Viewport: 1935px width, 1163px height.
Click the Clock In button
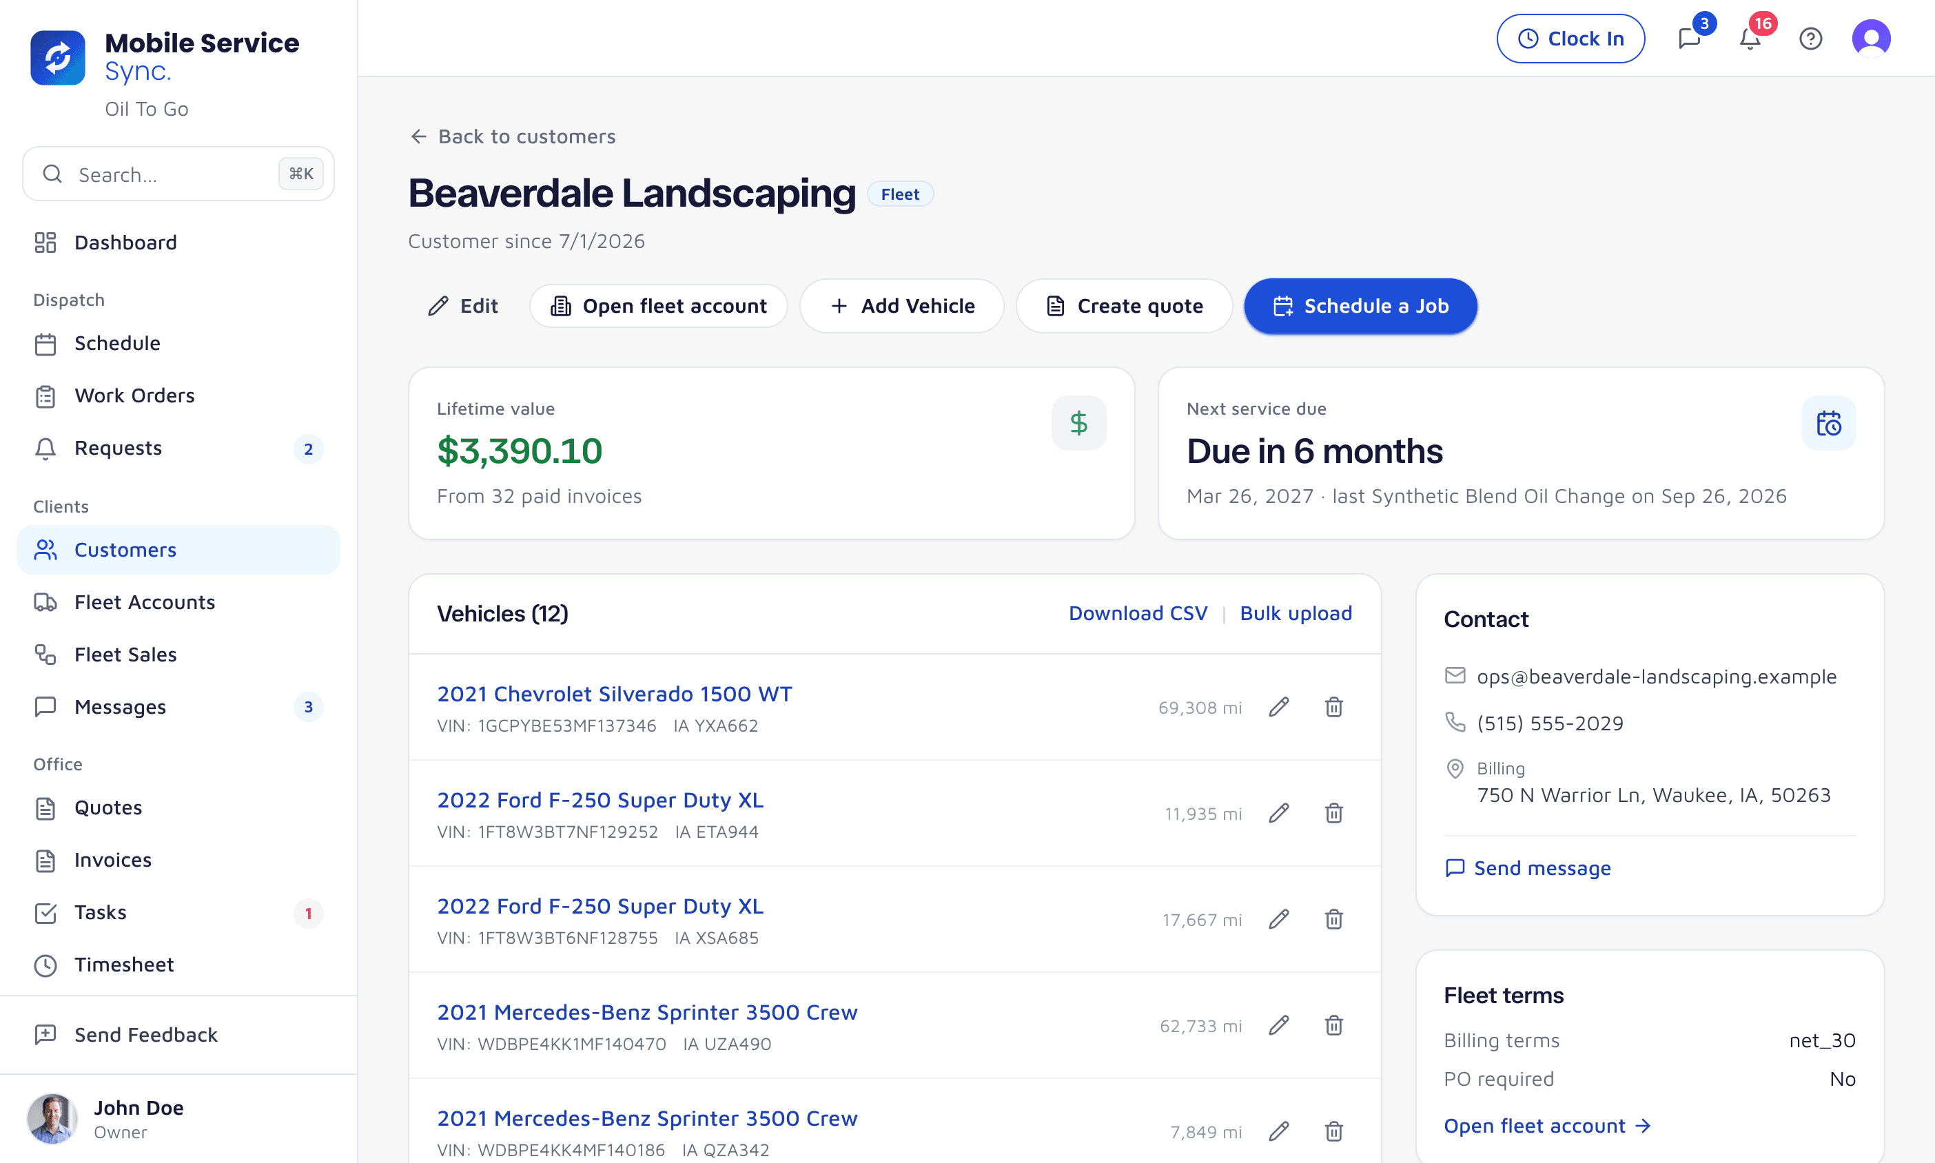1570,39
